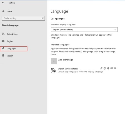The image size is (125, 114).
Task: Click the plus icon to add a language
Action: [x=54, y=61]
